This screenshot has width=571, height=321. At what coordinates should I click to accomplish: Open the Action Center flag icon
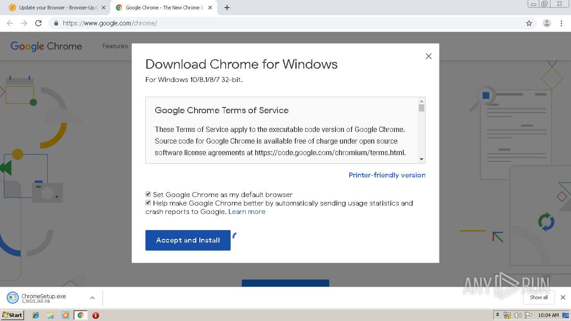click(529, 315)
